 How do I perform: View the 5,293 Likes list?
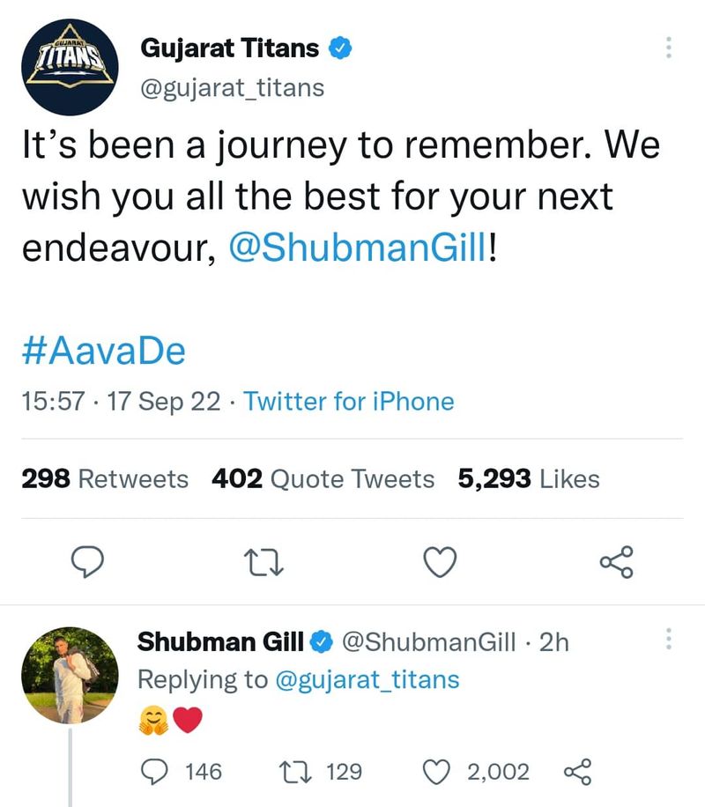coord(529,479)
